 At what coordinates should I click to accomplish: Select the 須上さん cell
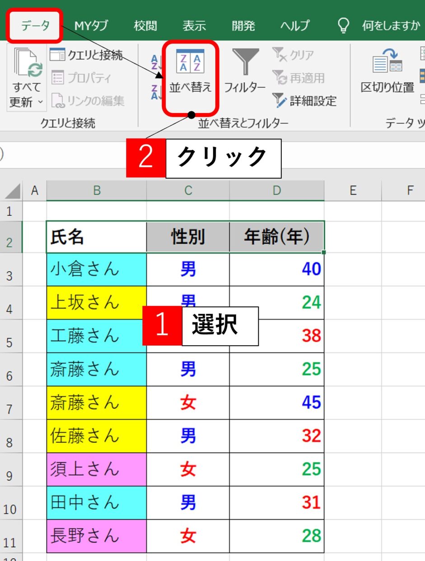96,470
